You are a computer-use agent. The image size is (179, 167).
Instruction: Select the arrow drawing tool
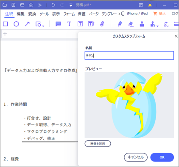pos(27,24)
